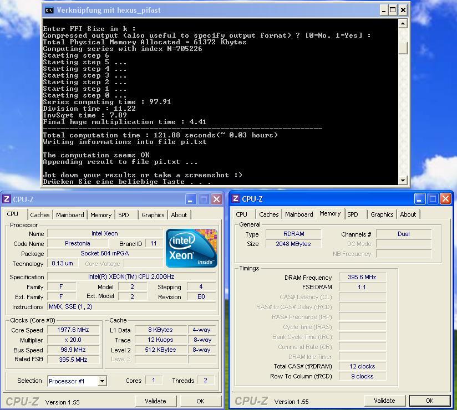Open the Mainboard tab in the left CPU-Z

70,215
